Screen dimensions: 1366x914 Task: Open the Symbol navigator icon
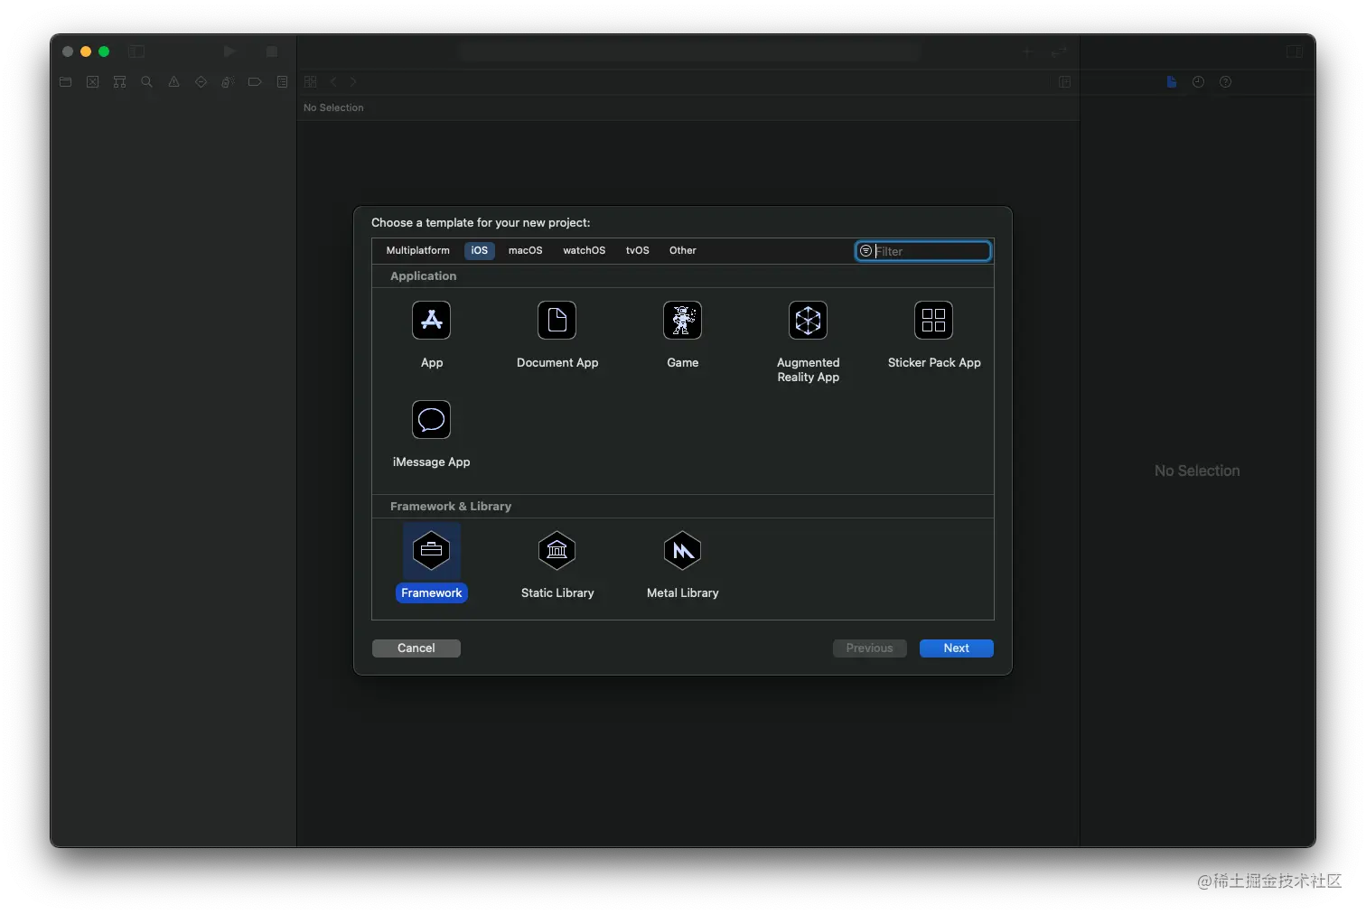pos(119,82)
